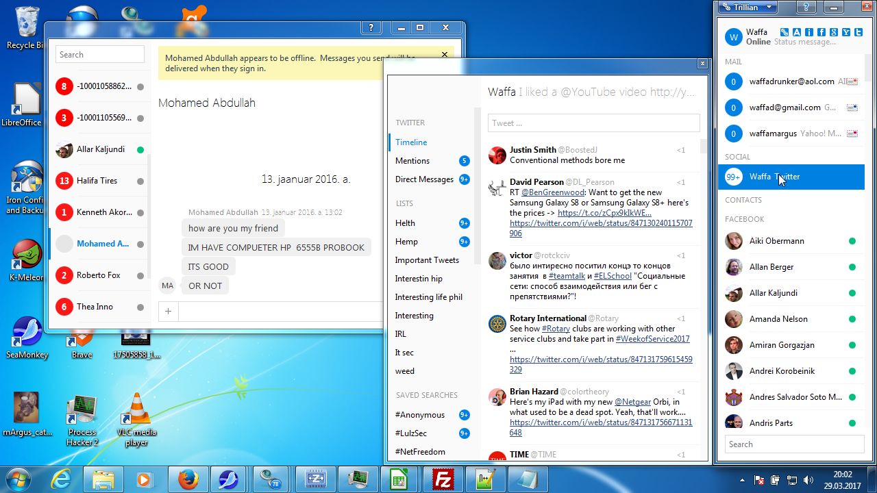This screenshot has height=493, width=877.
Task: Click the Facebook account icon beside Waffa
Action: (822, 32)
